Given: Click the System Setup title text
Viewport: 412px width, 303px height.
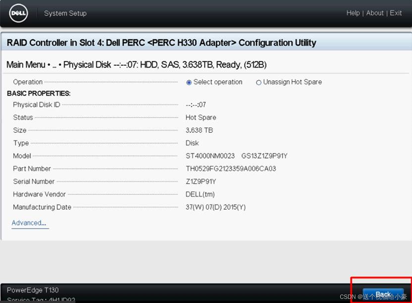Looking at the screenshot, I should pos(65,13).
